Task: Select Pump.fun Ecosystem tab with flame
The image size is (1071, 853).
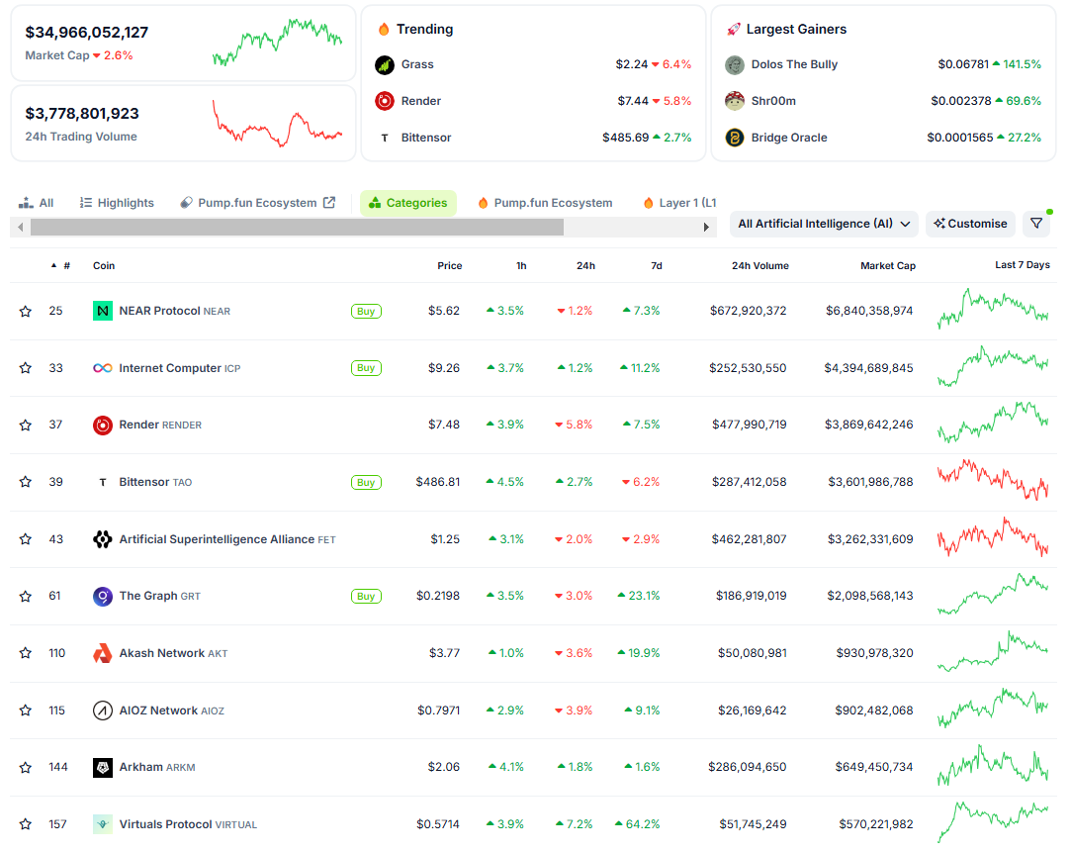Action: (x=544, y=203)
